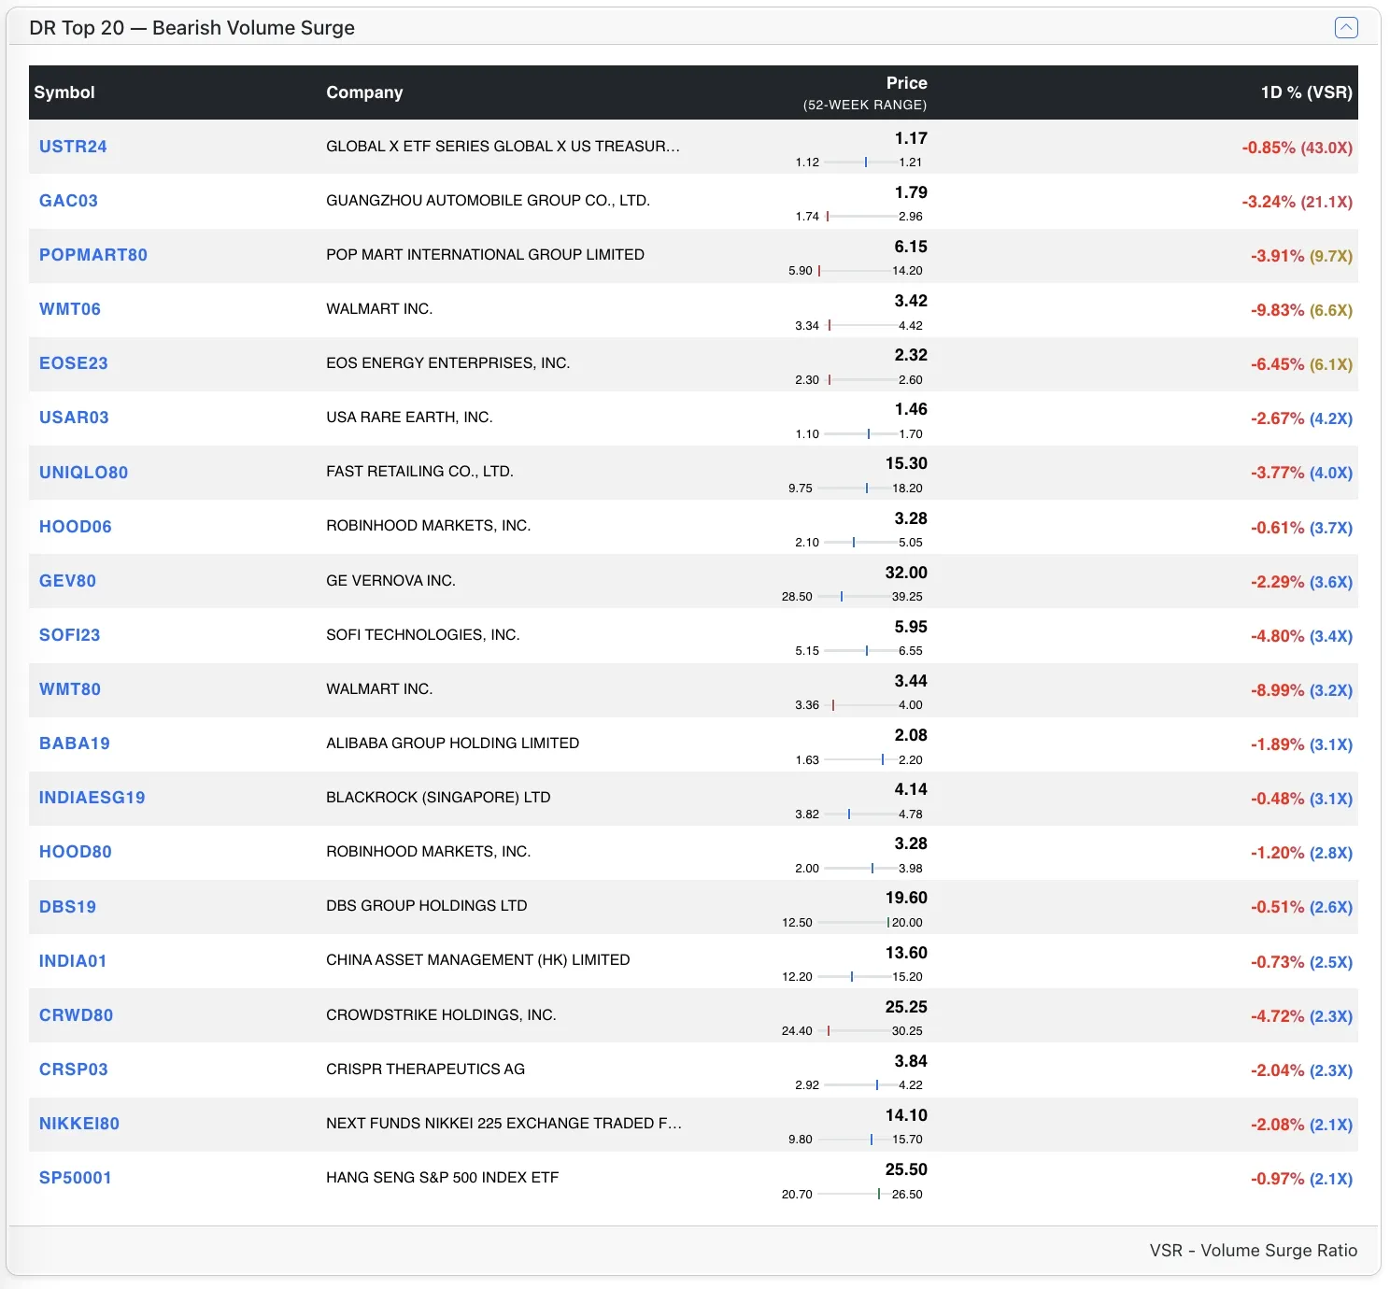Open the EOSE23 symbol link
This screenshot has height=1289, width=1390.
point(74,363)
